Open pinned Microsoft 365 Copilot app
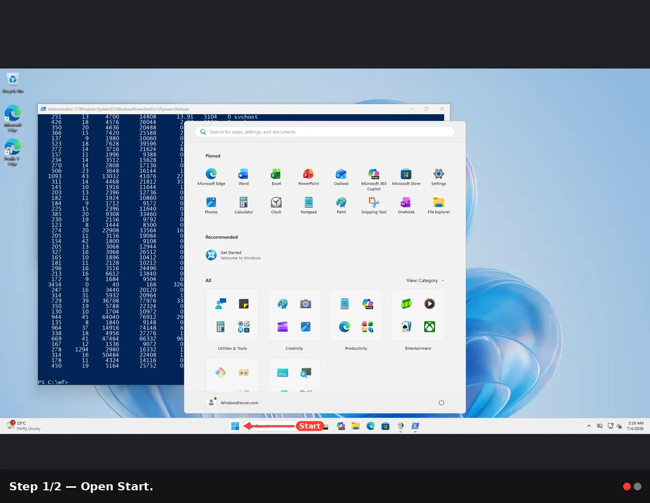Viewport: 650px width, 503px height. click(x=374, y=179)
